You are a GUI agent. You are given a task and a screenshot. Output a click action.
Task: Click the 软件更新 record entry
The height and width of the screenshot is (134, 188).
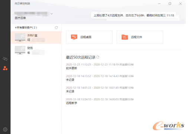pyautogui.click(x=71, y=68)
